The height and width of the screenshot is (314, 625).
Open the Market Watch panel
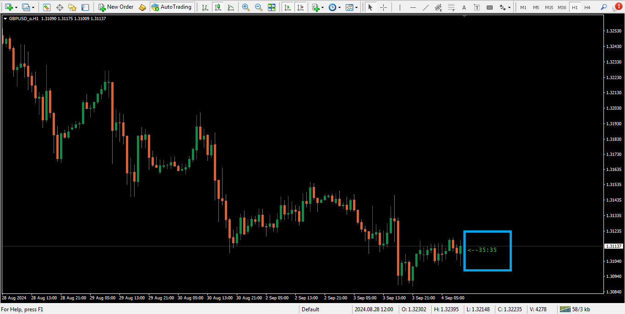47,7
